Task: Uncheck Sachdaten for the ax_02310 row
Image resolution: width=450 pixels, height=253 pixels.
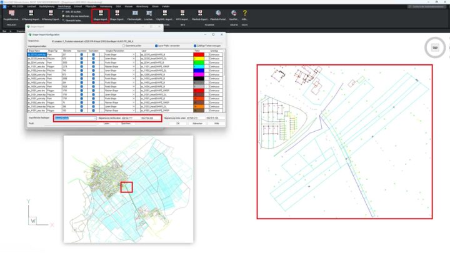Action: tap(93, 54)
